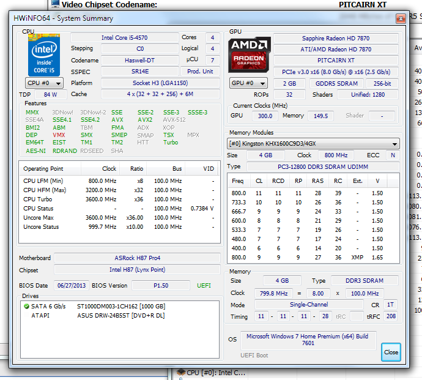Viewport: 422px width, 380px height.
Task: Click the GPU Memory clock 149.5 field
Action: click(x=321, y=116)
